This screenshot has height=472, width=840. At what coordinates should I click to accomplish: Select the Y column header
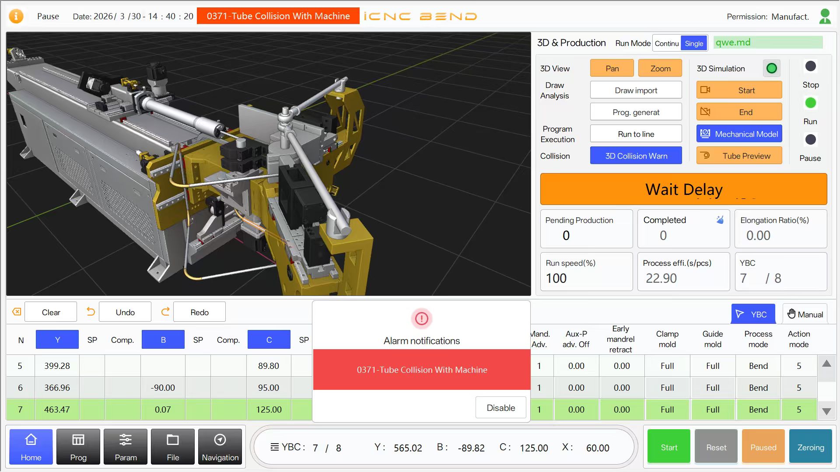(x=57, y=340)
